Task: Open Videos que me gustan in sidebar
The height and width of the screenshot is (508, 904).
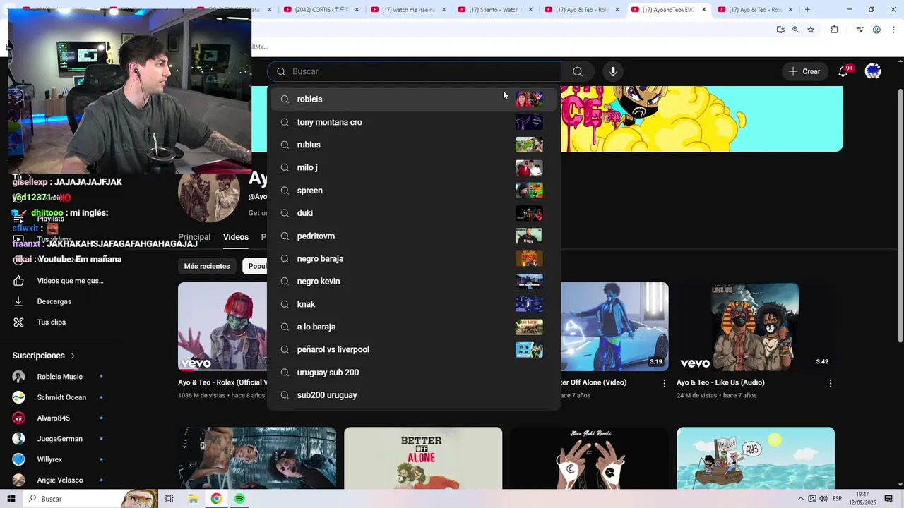Action: [x=60, y=281]
